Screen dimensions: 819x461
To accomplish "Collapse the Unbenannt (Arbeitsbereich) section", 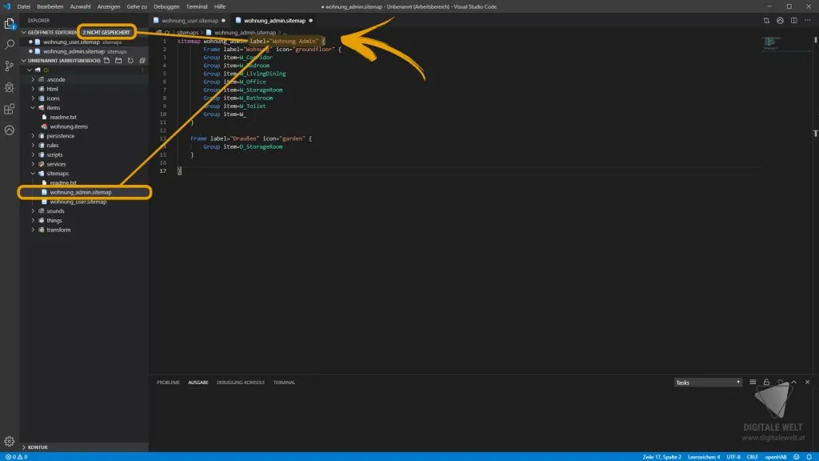I will pyautogui.click(x=23, y=61).
